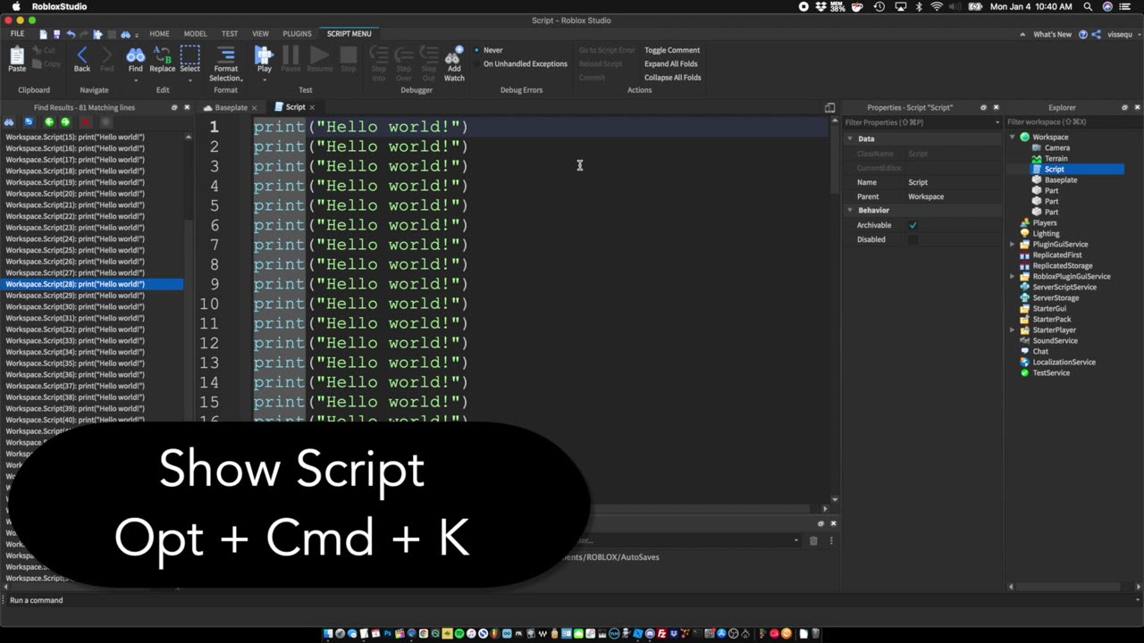Toggle the Disabled checkbox

[913, 239]
